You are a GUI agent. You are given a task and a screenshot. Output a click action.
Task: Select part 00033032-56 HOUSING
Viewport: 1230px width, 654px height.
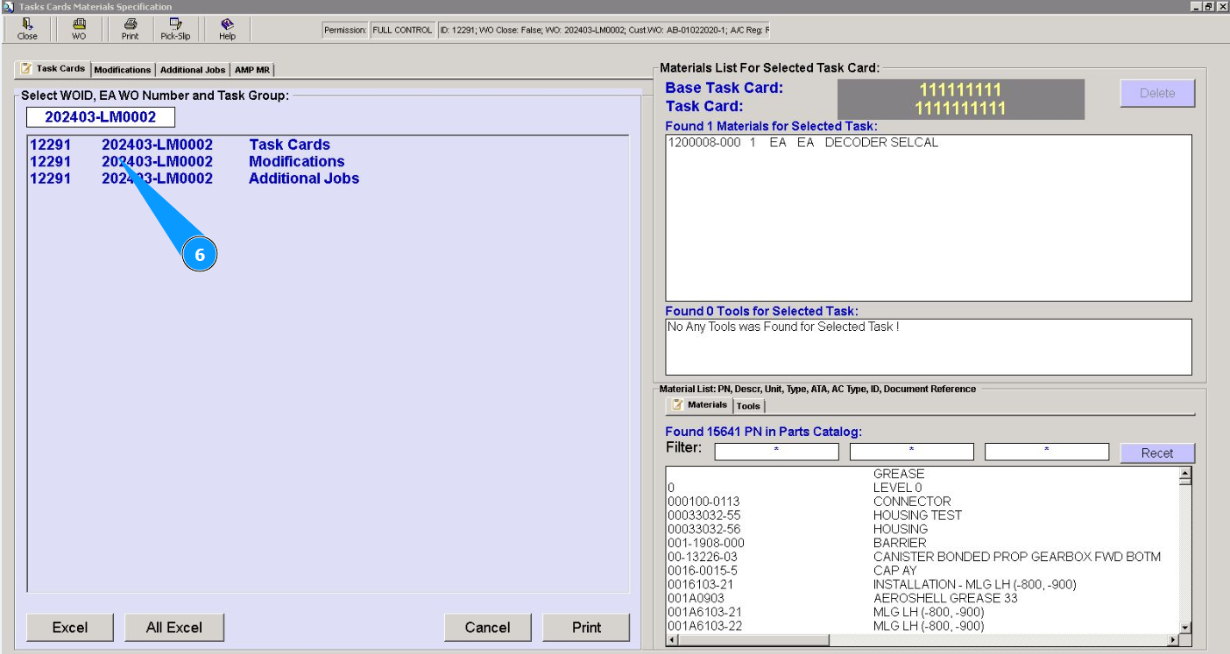pos(922,529)
